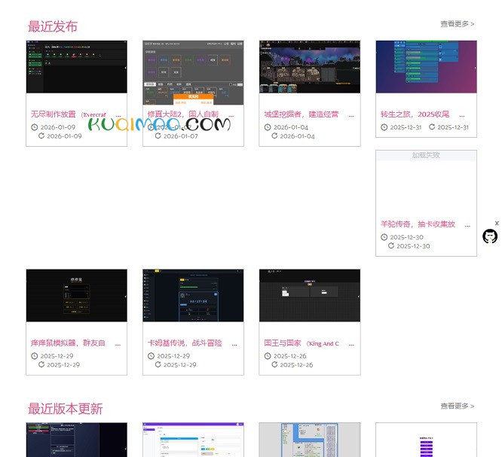Image resolution: width=502 pixels, height=457 pixels.
Task: Click refresh icon on 无尽制作放置 card
Action: pyautogui.click(x=41, y=136)
